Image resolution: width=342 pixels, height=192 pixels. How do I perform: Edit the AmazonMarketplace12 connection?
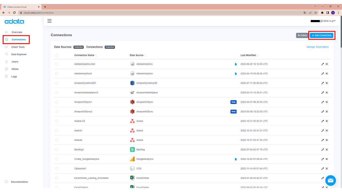click(322, 93)
